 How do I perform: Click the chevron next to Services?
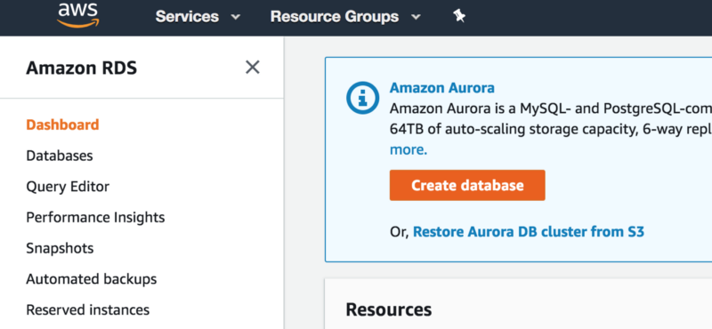[x=235, y=17]
